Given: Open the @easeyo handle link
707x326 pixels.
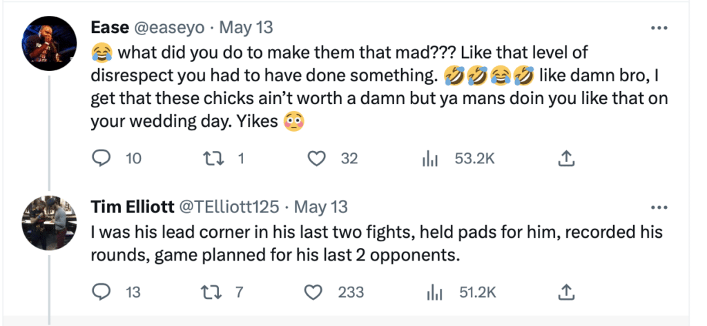Looking at the screenshot, I should tap(167, 28).
